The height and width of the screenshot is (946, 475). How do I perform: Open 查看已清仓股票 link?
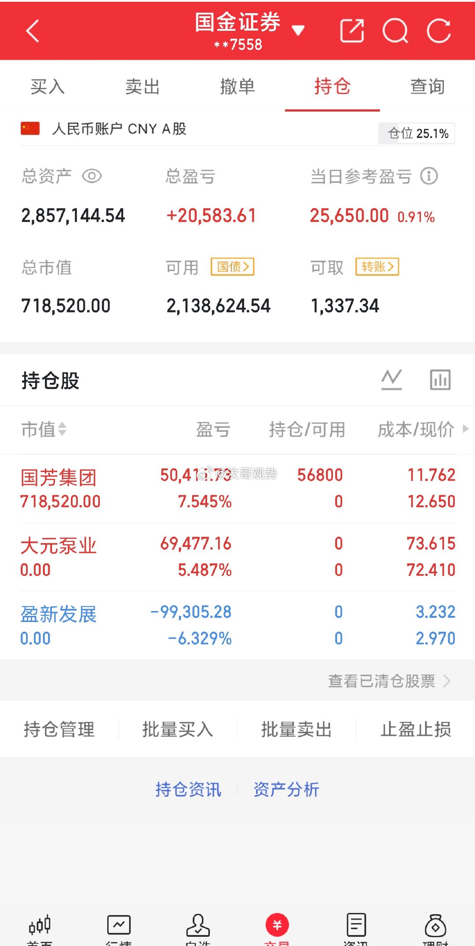tap(390, 681)
